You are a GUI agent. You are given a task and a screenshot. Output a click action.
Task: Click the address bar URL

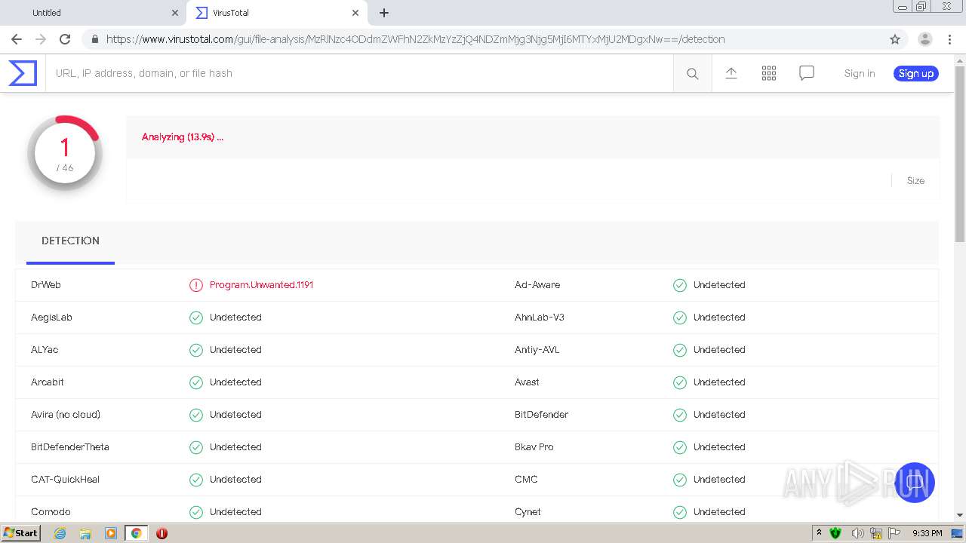click(x=415, y=39)
